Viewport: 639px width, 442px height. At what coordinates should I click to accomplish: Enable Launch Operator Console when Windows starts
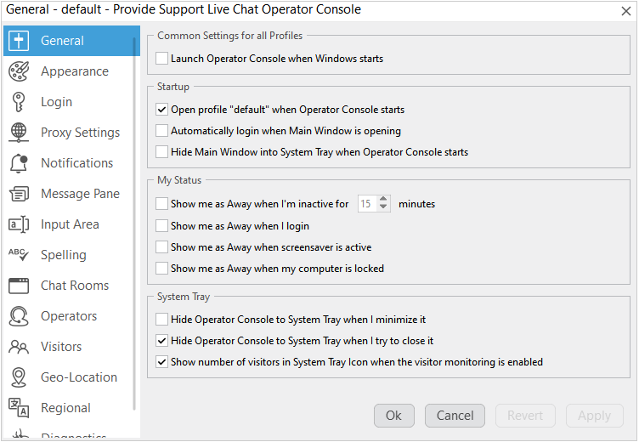[162, 59]
